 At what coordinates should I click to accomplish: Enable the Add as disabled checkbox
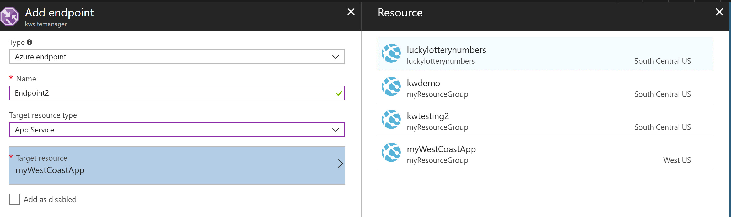pos(14,199)
